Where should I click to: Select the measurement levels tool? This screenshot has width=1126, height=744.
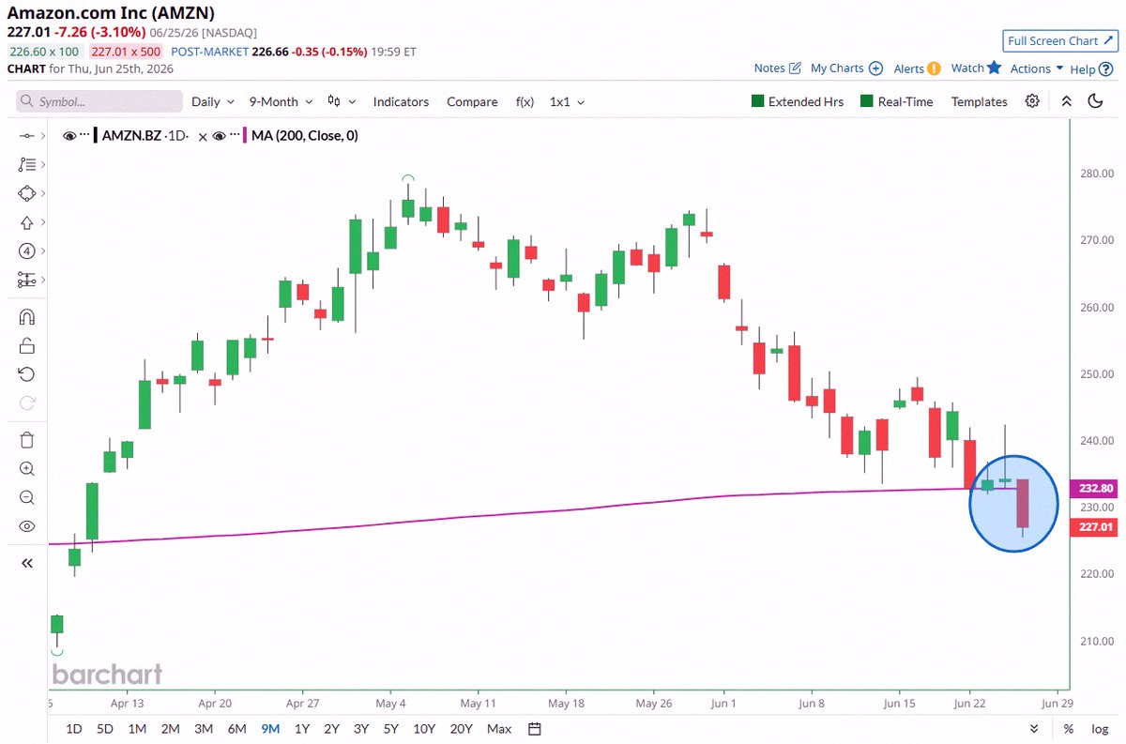point(26,280)
